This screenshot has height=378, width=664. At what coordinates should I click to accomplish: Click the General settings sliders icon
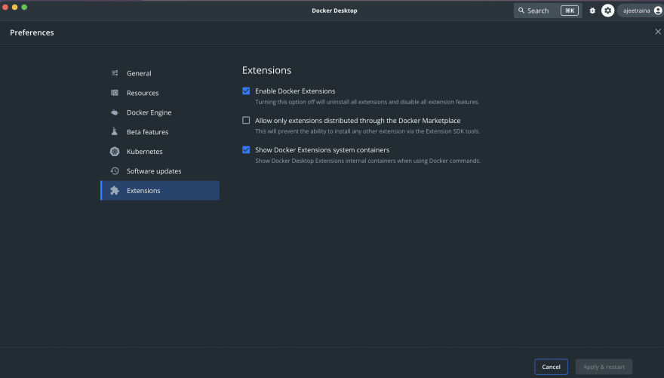(x=115, y=73)
